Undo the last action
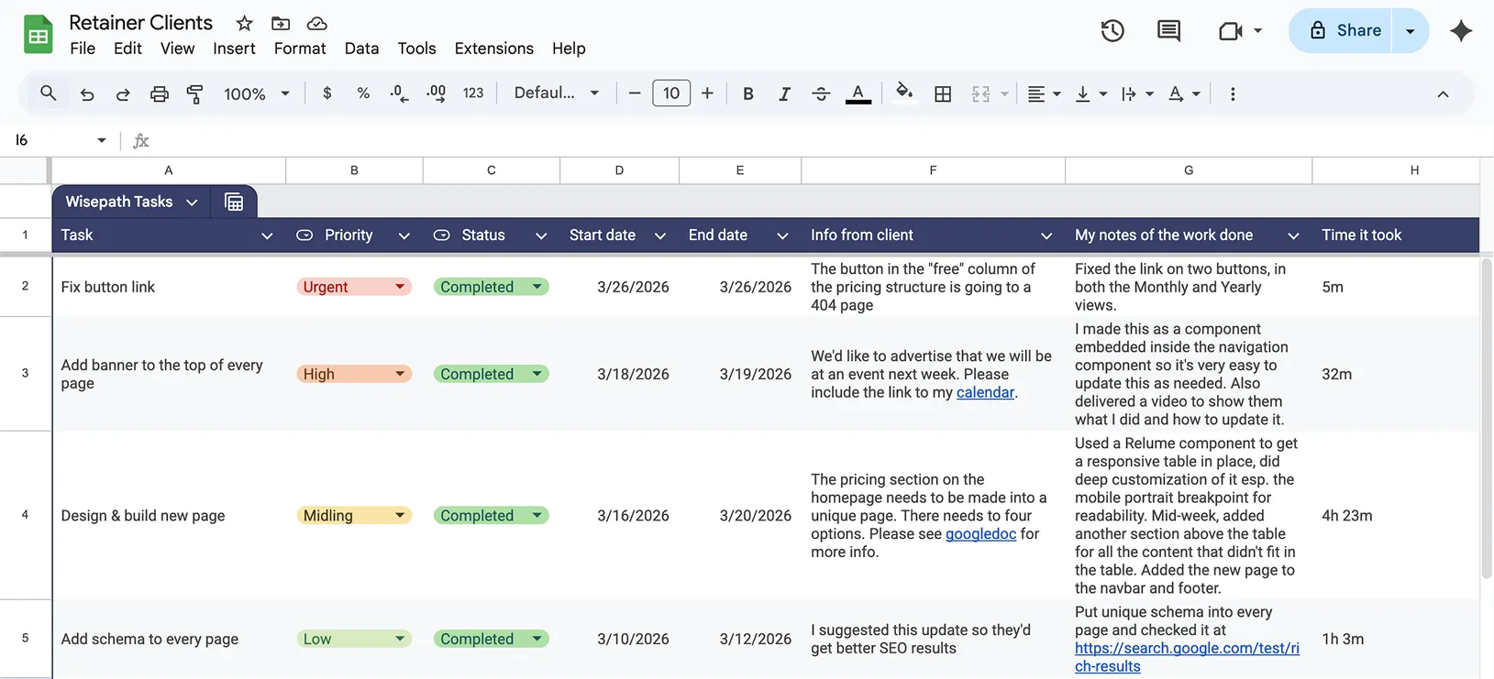Viewport: 1494px width, 679px height. tap(87, 93)
